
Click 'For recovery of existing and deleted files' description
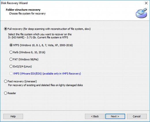[x=45, y=85]
